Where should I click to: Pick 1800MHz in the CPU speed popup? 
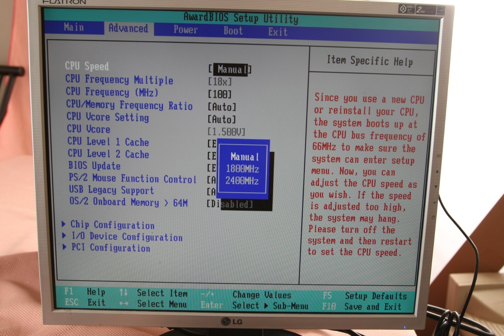click(243, 169)
